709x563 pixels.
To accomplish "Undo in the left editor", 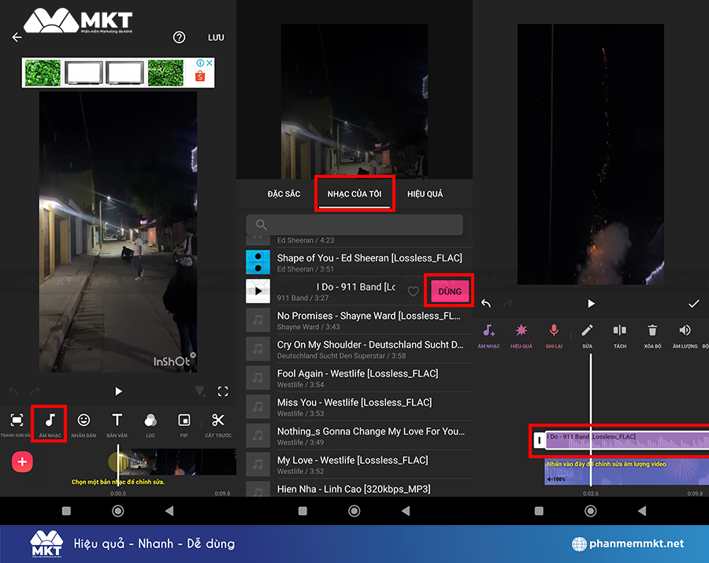I will [13, 391].
